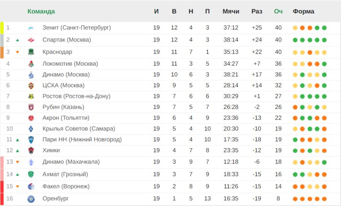This screenshot has height=206, width=341.
Task: Click the Fakel Voronezh club logo
Action: 31,187
